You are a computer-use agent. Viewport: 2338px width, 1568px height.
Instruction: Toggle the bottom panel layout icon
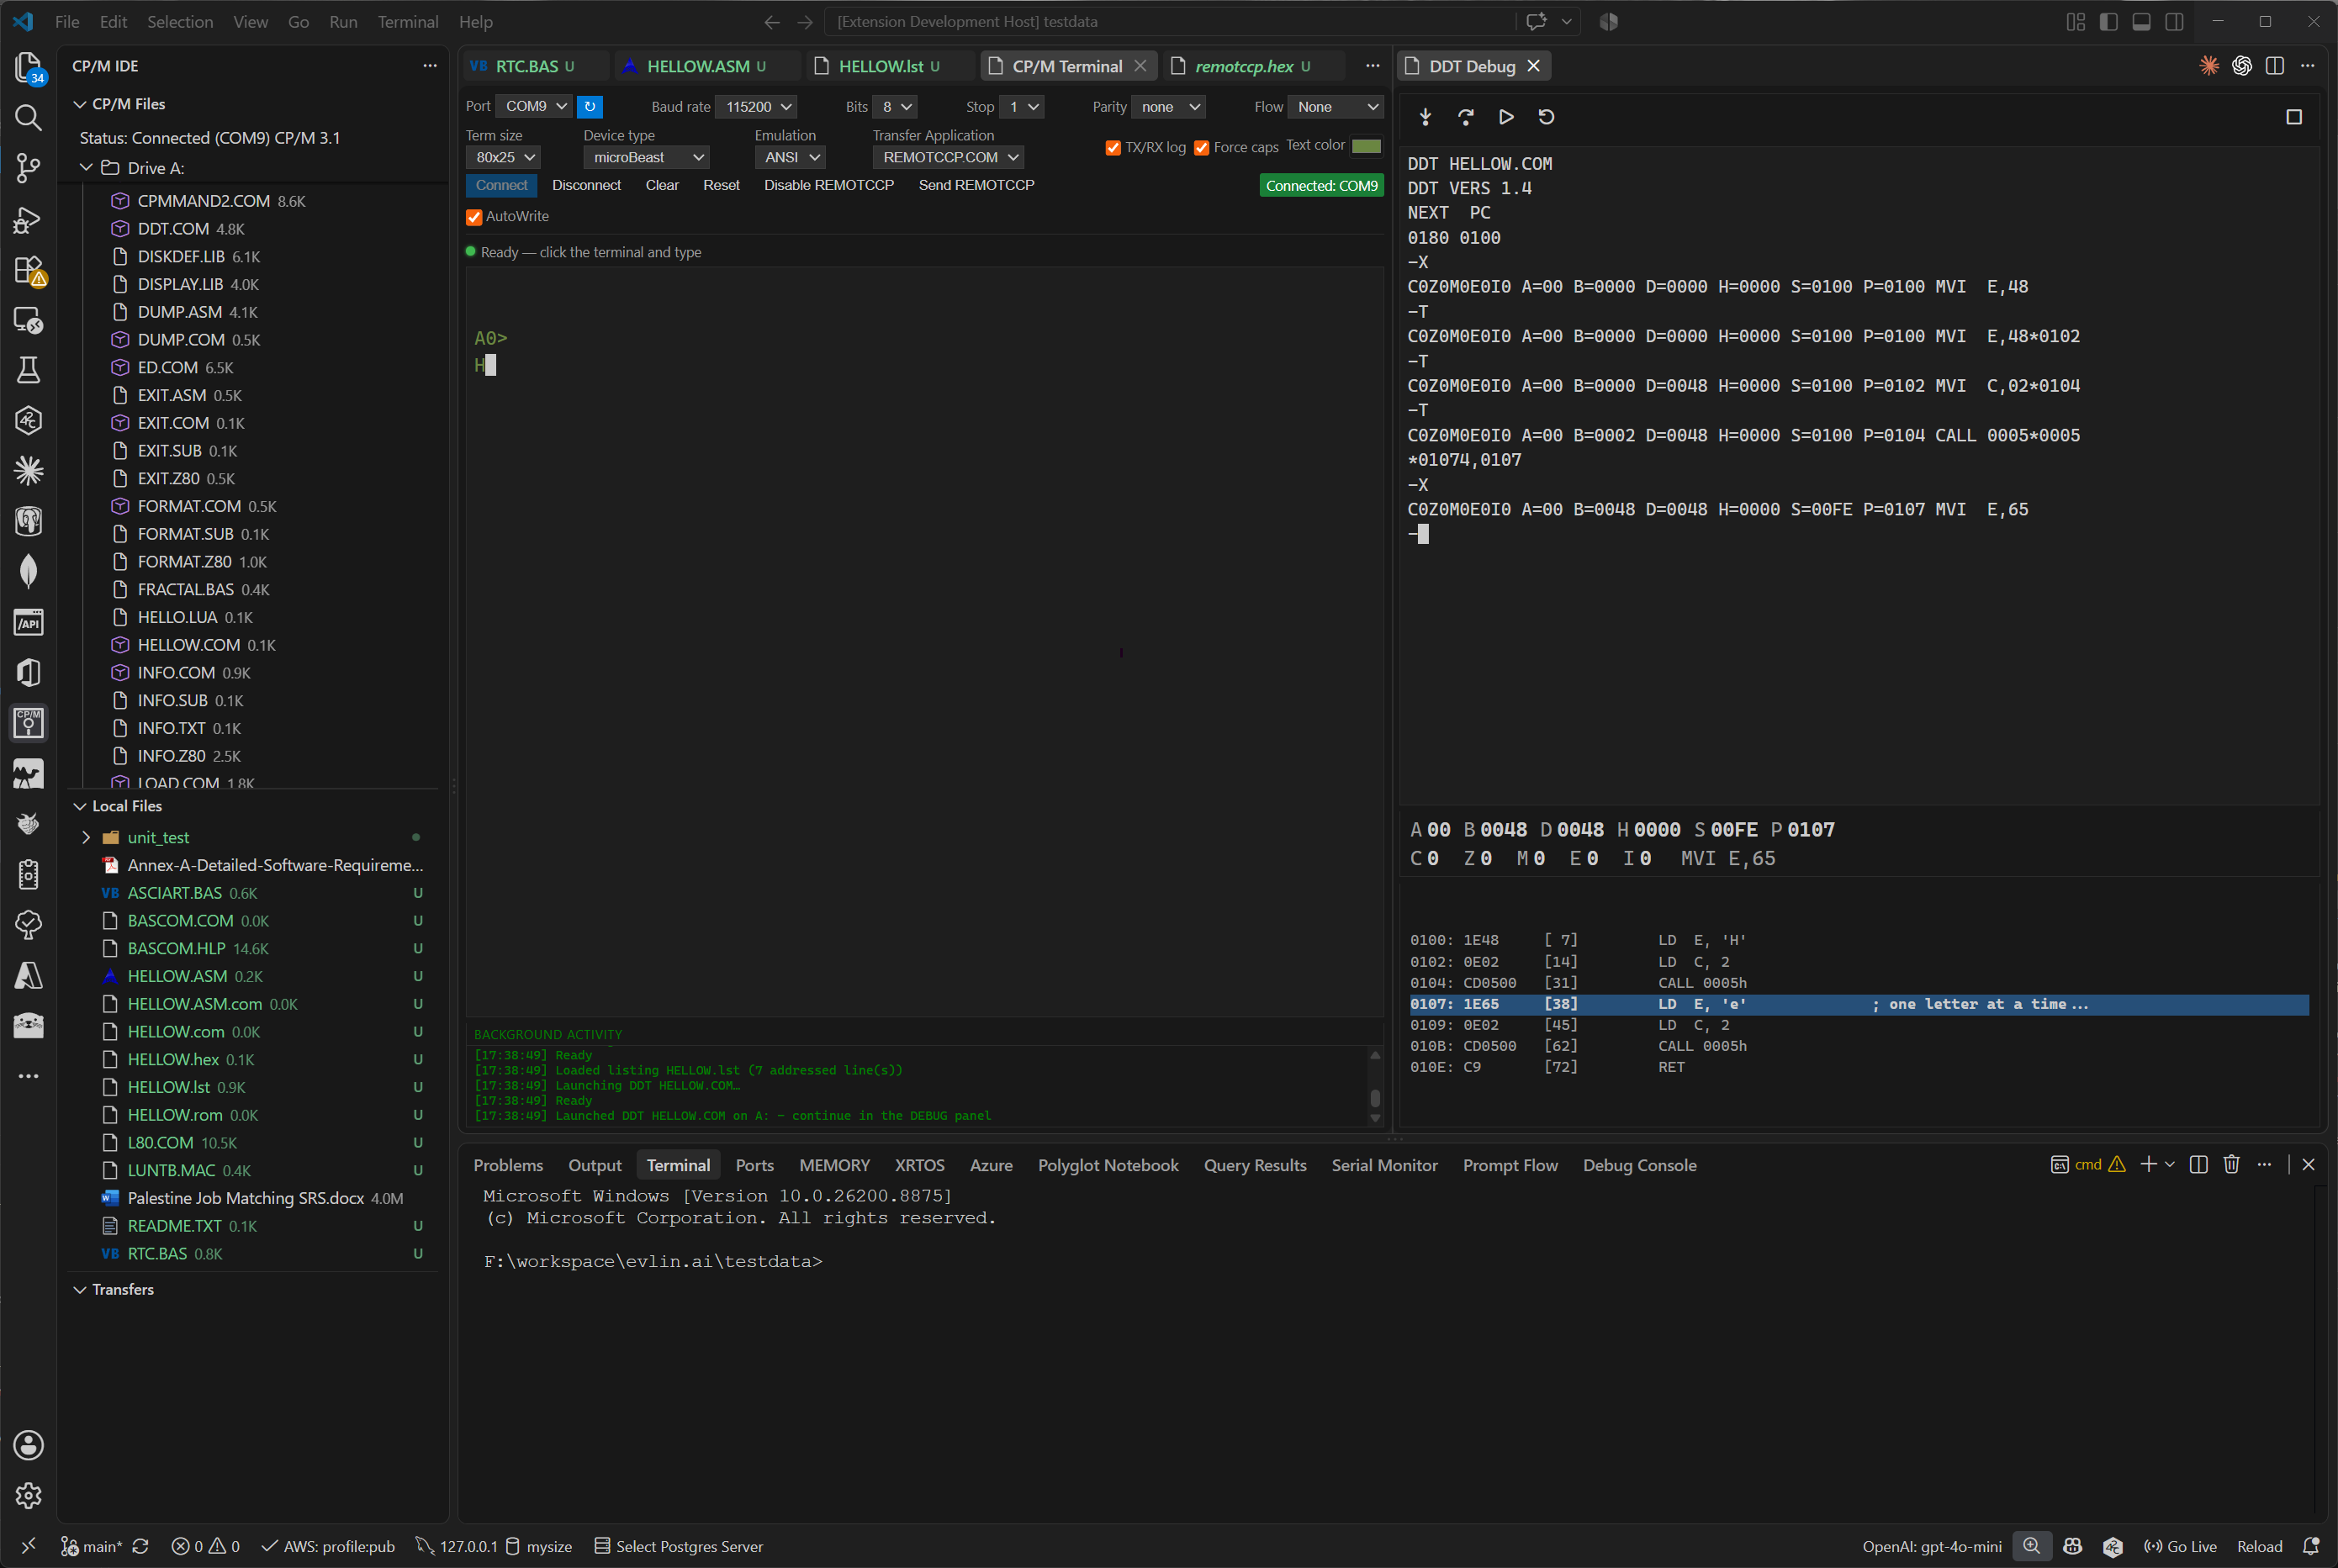(x=2142, y=22)
